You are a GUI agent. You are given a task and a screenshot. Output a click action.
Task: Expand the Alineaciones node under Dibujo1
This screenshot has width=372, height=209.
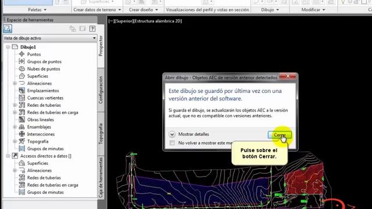pos(15,83)
